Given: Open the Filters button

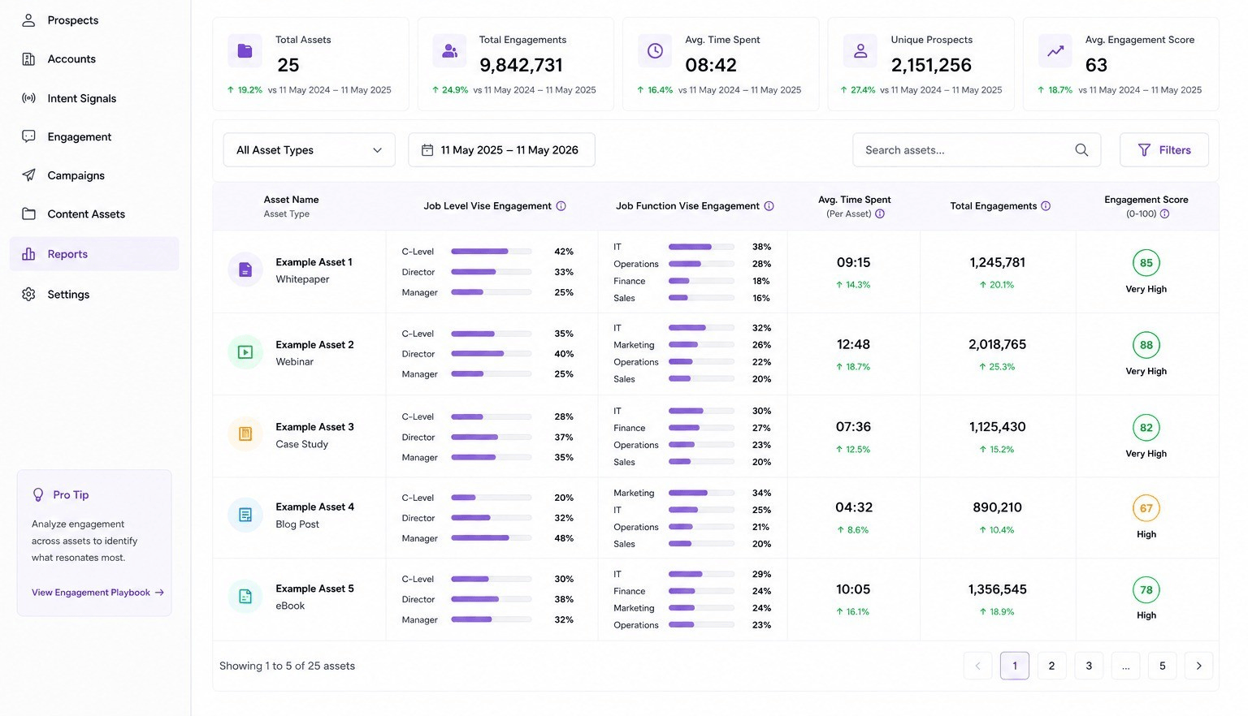Looking at the screenshot, I should [1164, 150].
